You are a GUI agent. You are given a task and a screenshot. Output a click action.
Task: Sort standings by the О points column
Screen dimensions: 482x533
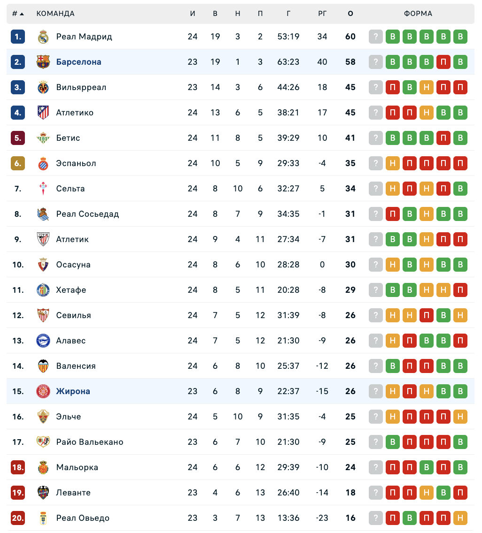(350, 14)
